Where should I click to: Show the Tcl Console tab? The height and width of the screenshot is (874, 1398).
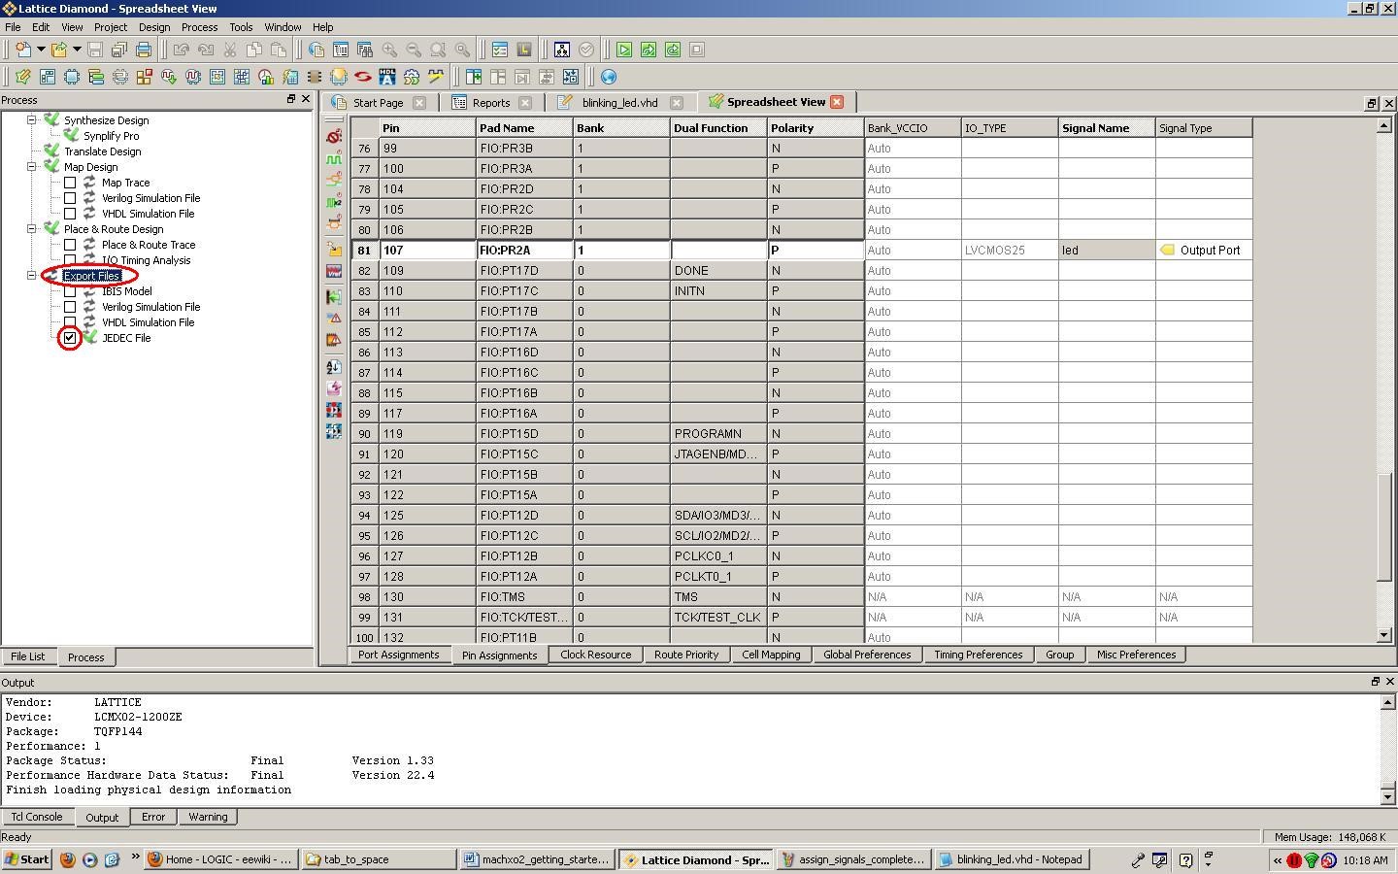(37, 817)
